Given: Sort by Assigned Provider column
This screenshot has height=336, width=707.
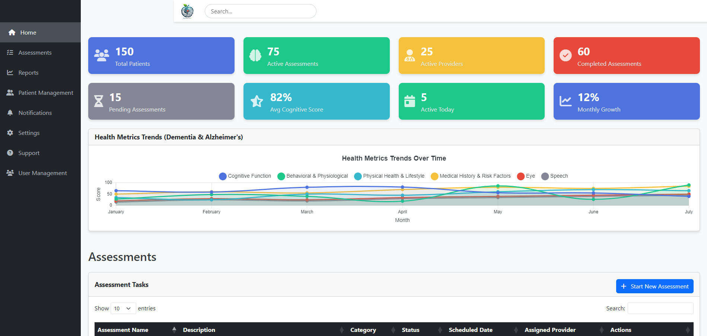Looking at the screenshot, I should point(564,330).
